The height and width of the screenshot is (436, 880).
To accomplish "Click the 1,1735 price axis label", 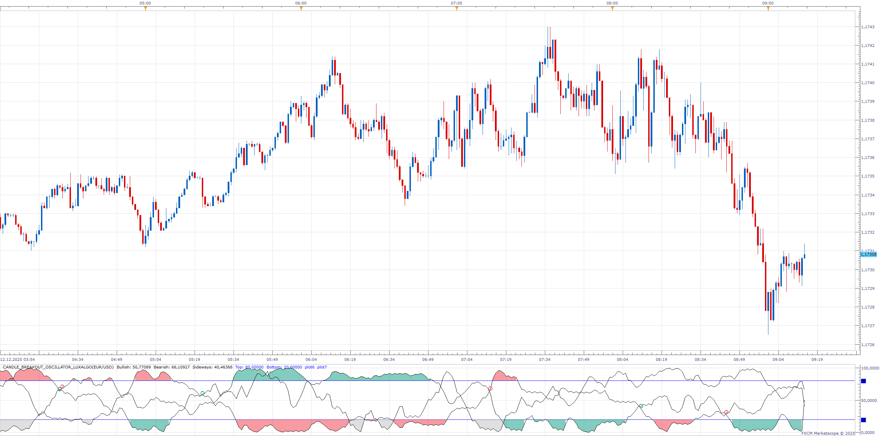I will [x=868, y=176].
